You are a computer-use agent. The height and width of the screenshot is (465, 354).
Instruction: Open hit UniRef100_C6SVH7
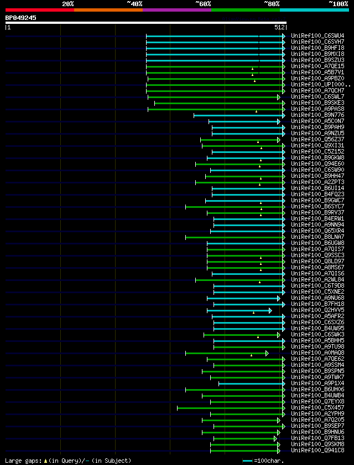click(x=317, y=42)
